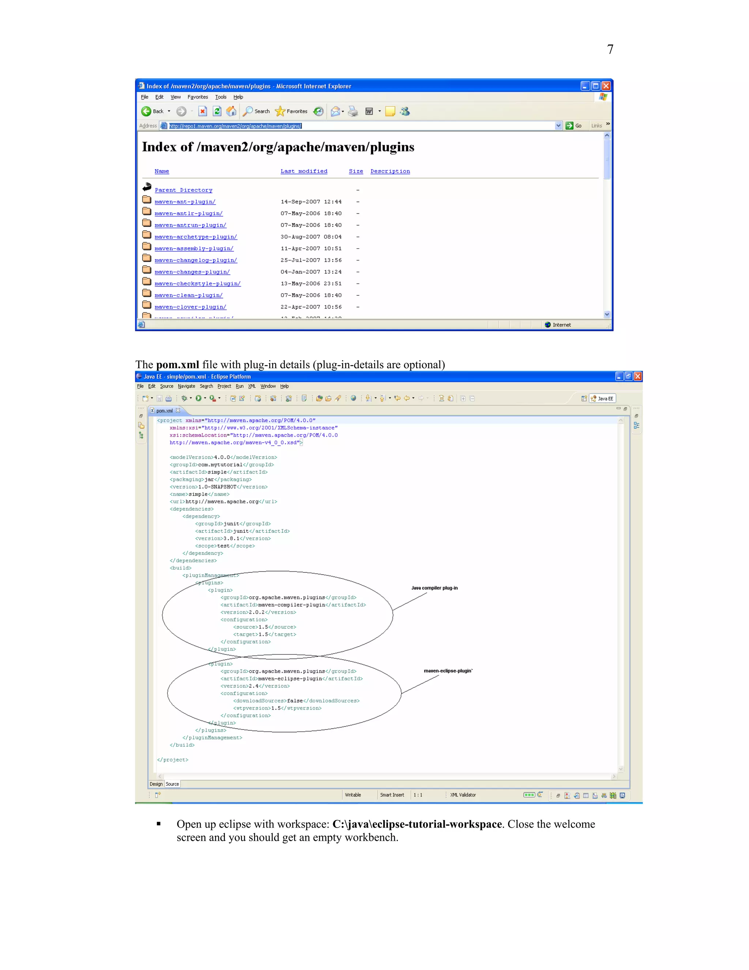The height and width of the screenshot is (970, 749).
Task: Open the address bar dropdown in IE
Action: click(x=558, y=126)
